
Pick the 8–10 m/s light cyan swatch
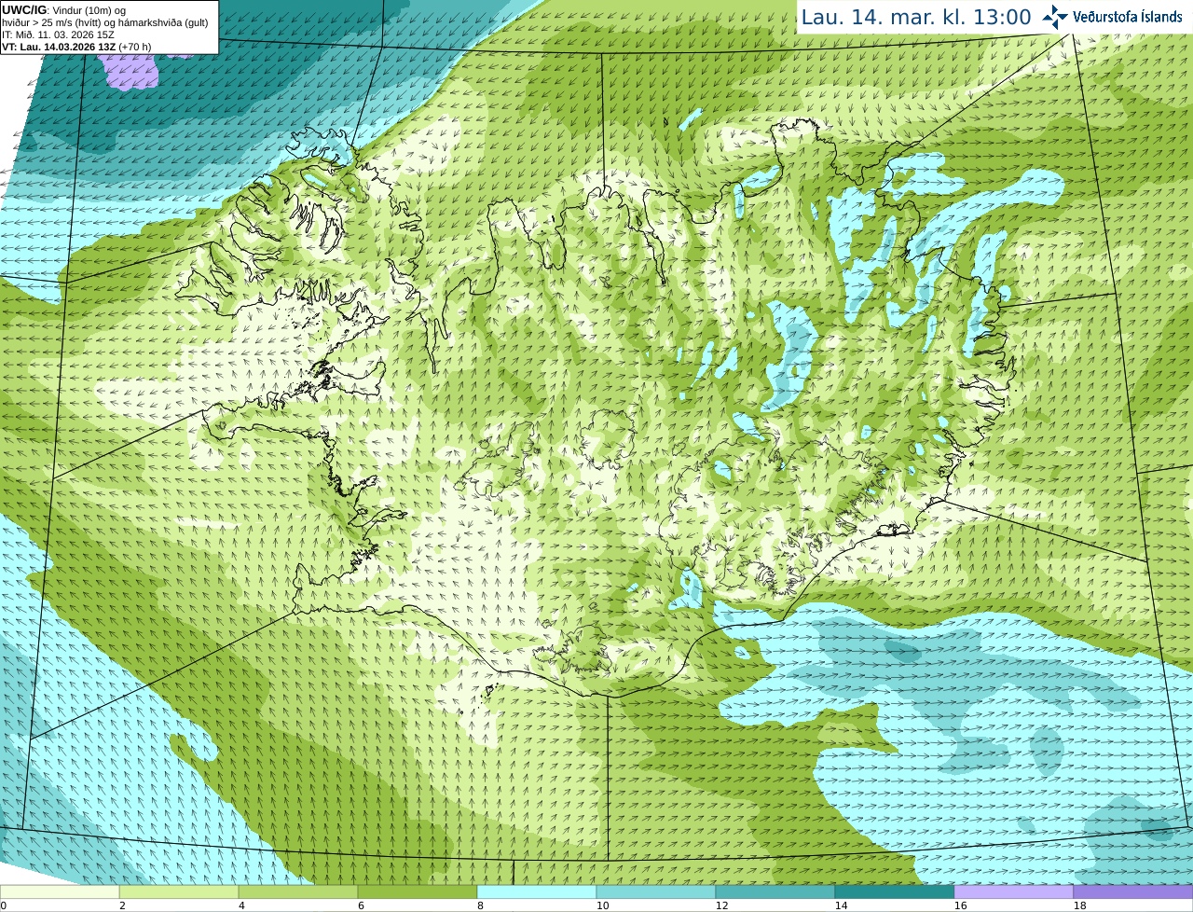(x=537, y=892)
